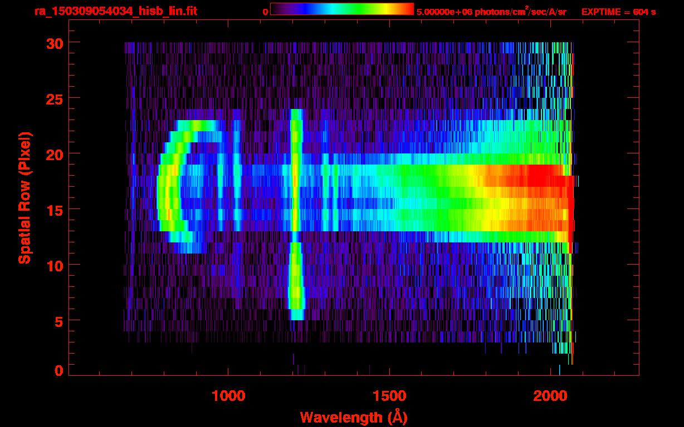Click the rainbow color scale bar
Viewport: 684px width, 427px height.
pyautogui.click(x=341, y=9)
